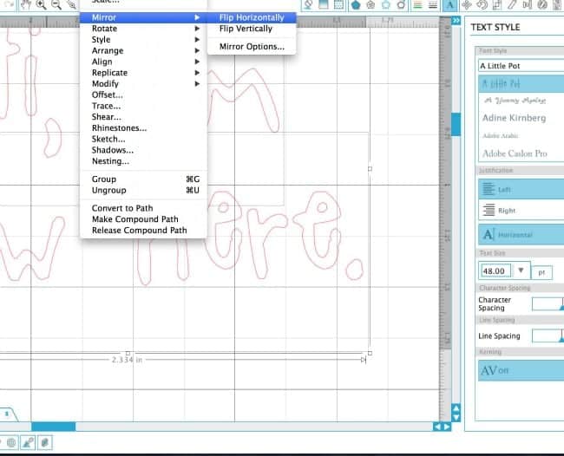Click the round eraser-like circle shape icon
The height and width of the screenshot is (456, 564).
pyautogui.click(x=401, y=4)
